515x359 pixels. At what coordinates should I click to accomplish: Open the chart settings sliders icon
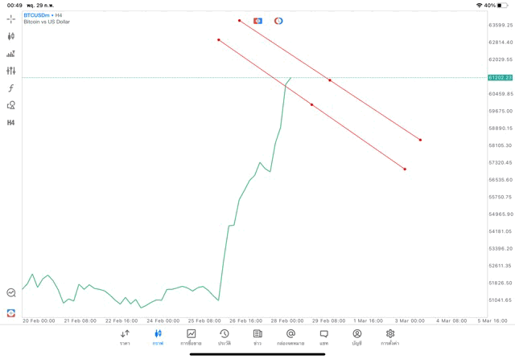(10, 71)
